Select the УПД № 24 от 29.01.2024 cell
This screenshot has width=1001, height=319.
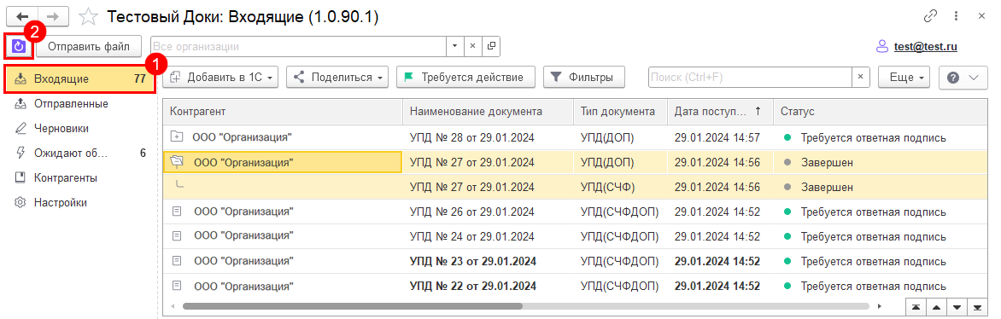pyautogui.click(x=488, y=236)
